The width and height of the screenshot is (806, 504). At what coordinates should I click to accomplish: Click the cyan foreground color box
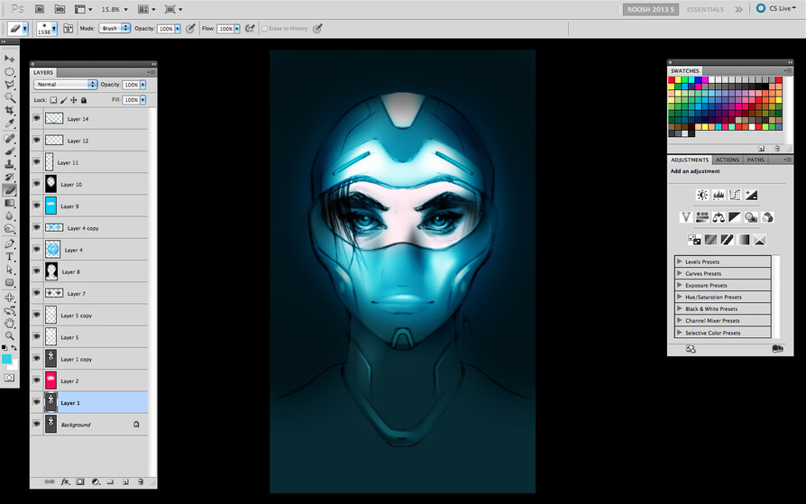coord(6,359)
